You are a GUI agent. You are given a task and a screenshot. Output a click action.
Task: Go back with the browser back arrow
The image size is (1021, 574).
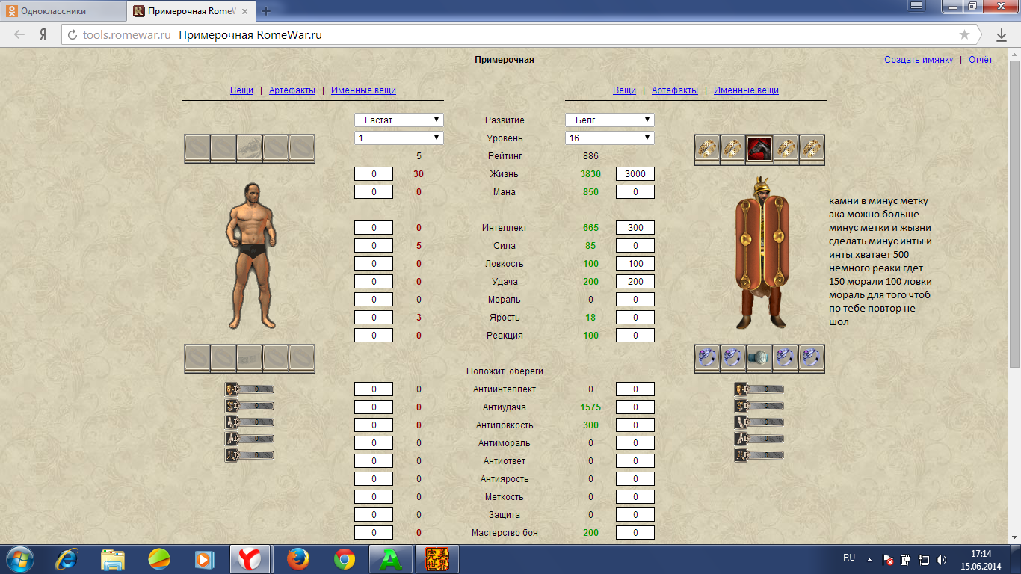(x=20, y=35)
